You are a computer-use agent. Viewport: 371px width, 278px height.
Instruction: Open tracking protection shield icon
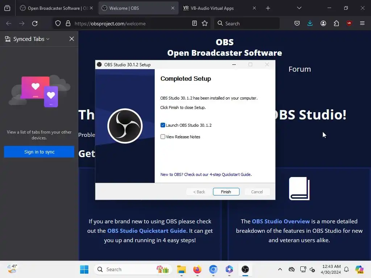pos(58,24)
